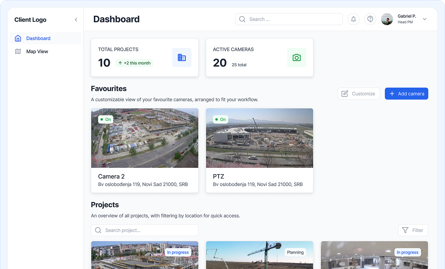Collapse the sidebar using the chevron
This screenshot has height=269, width=445.
76,19
